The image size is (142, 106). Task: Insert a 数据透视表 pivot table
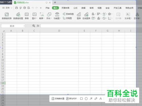coord(7,16)
